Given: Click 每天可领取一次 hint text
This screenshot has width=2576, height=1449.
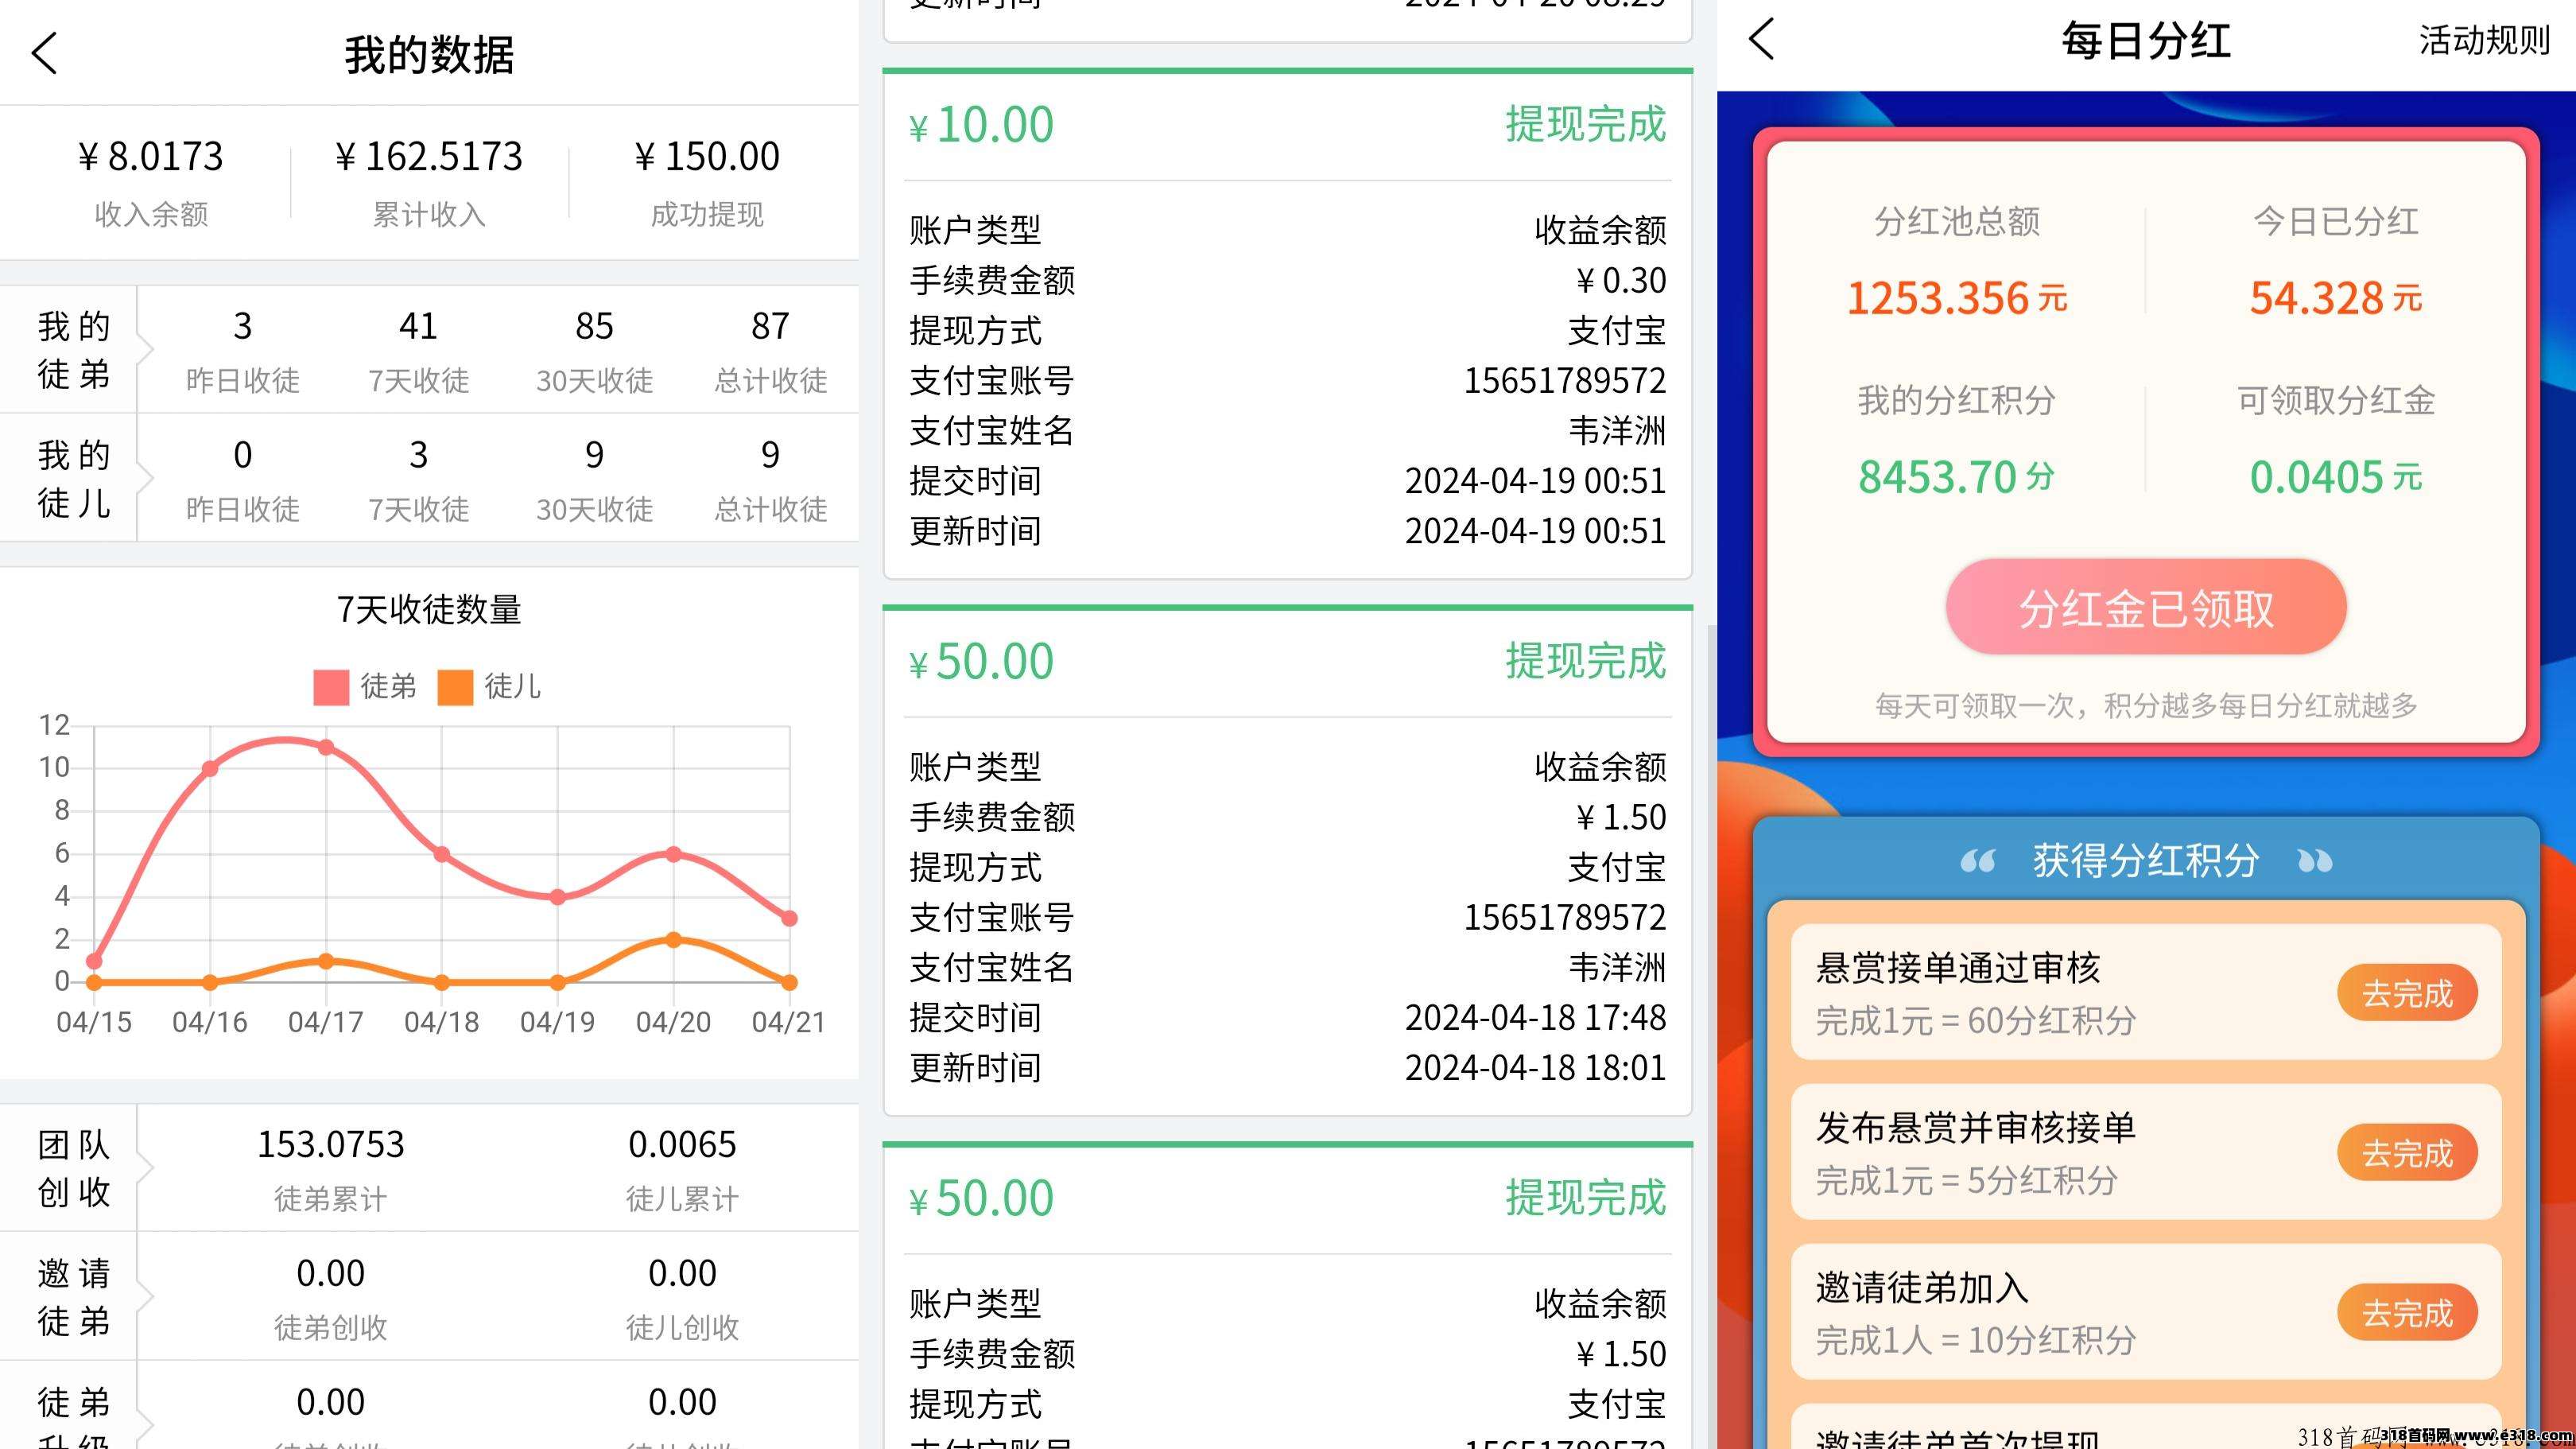Looking at the screenshot, I should click(x=2146, y=706).
